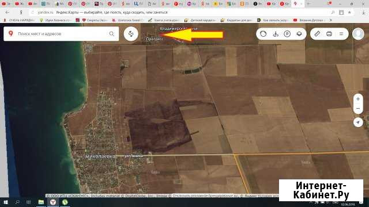The image size is (369, 207).
Task: Open the Windows Start menu
Action: [x=6, y=202]
